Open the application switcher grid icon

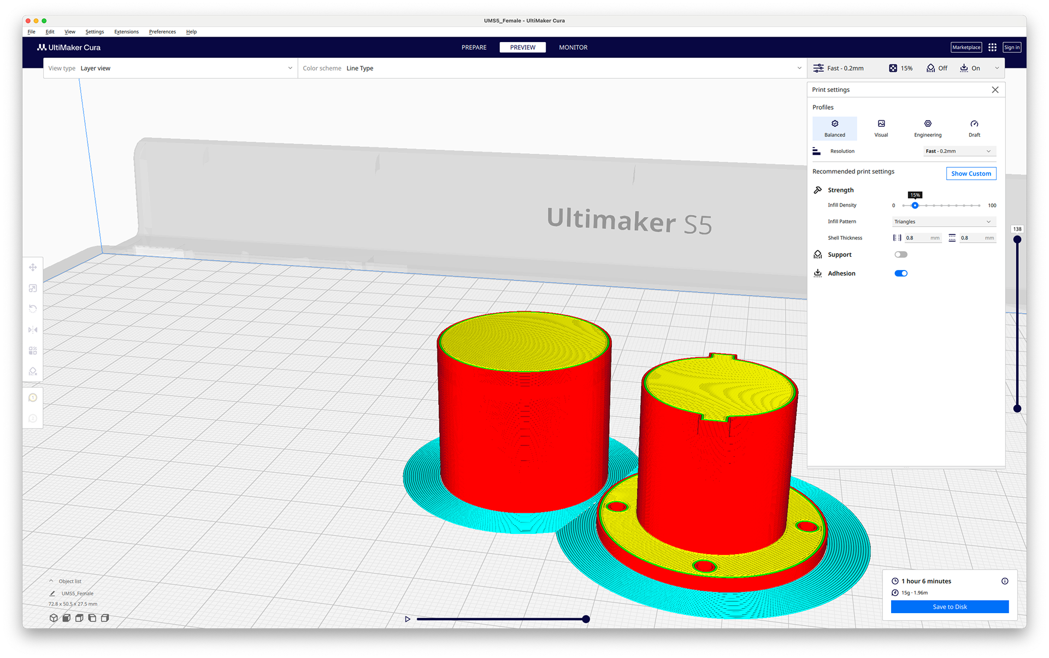pyautogui.click(x=992, y=48)
